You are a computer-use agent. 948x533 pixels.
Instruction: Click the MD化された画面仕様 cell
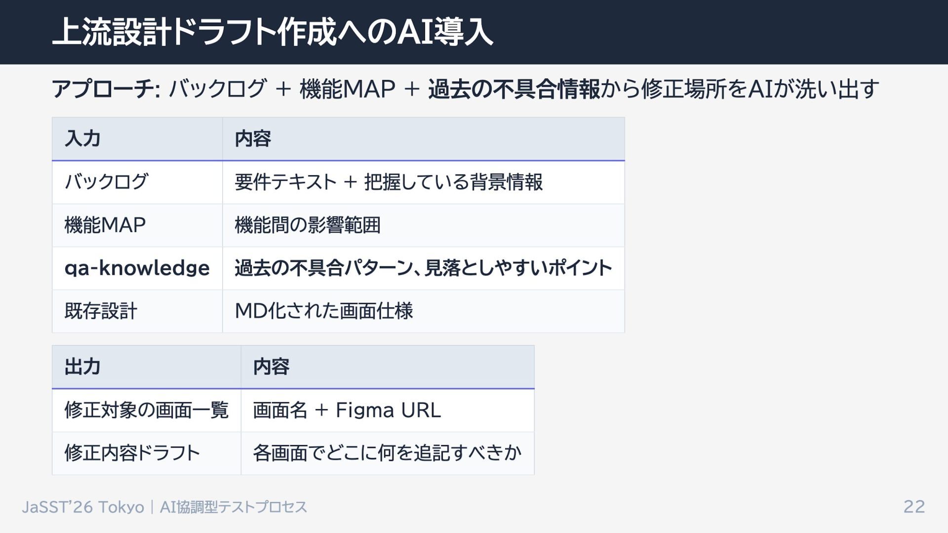tap(323, 311)
